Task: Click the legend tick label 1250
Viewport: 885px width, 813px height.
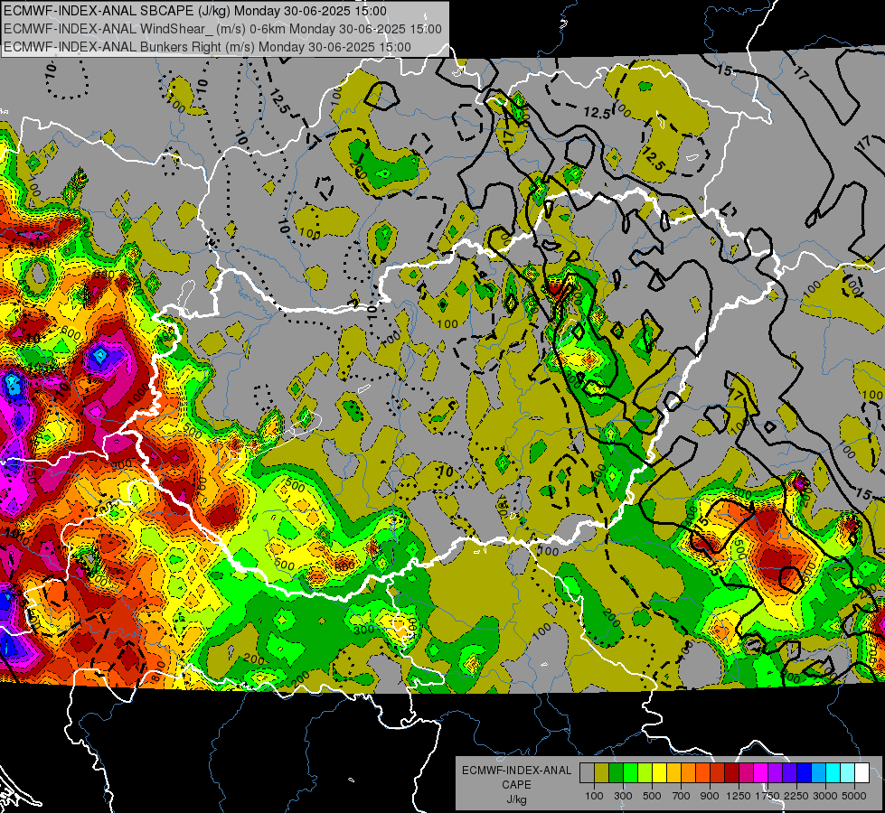Action: 739,796
